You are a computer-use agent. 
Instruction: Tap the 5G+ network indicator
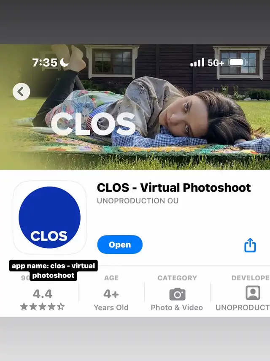[216, 62]
